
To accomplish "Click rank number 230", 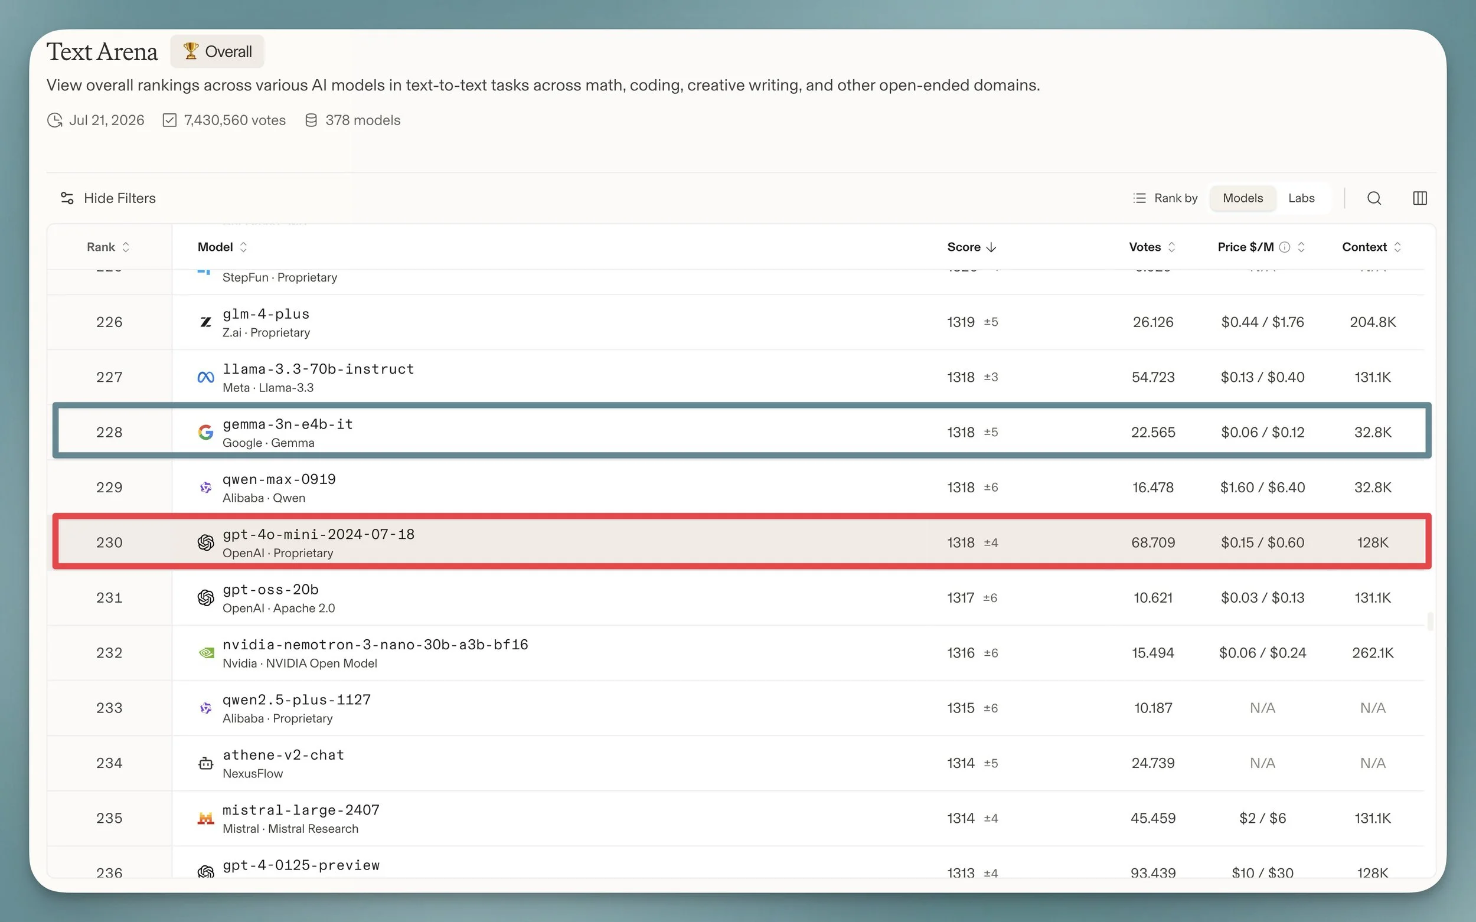I will [109, 542].
